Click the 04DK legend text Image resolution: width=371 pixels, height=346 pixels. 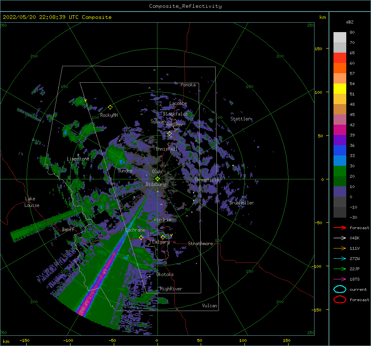click(x=355, y=238)
